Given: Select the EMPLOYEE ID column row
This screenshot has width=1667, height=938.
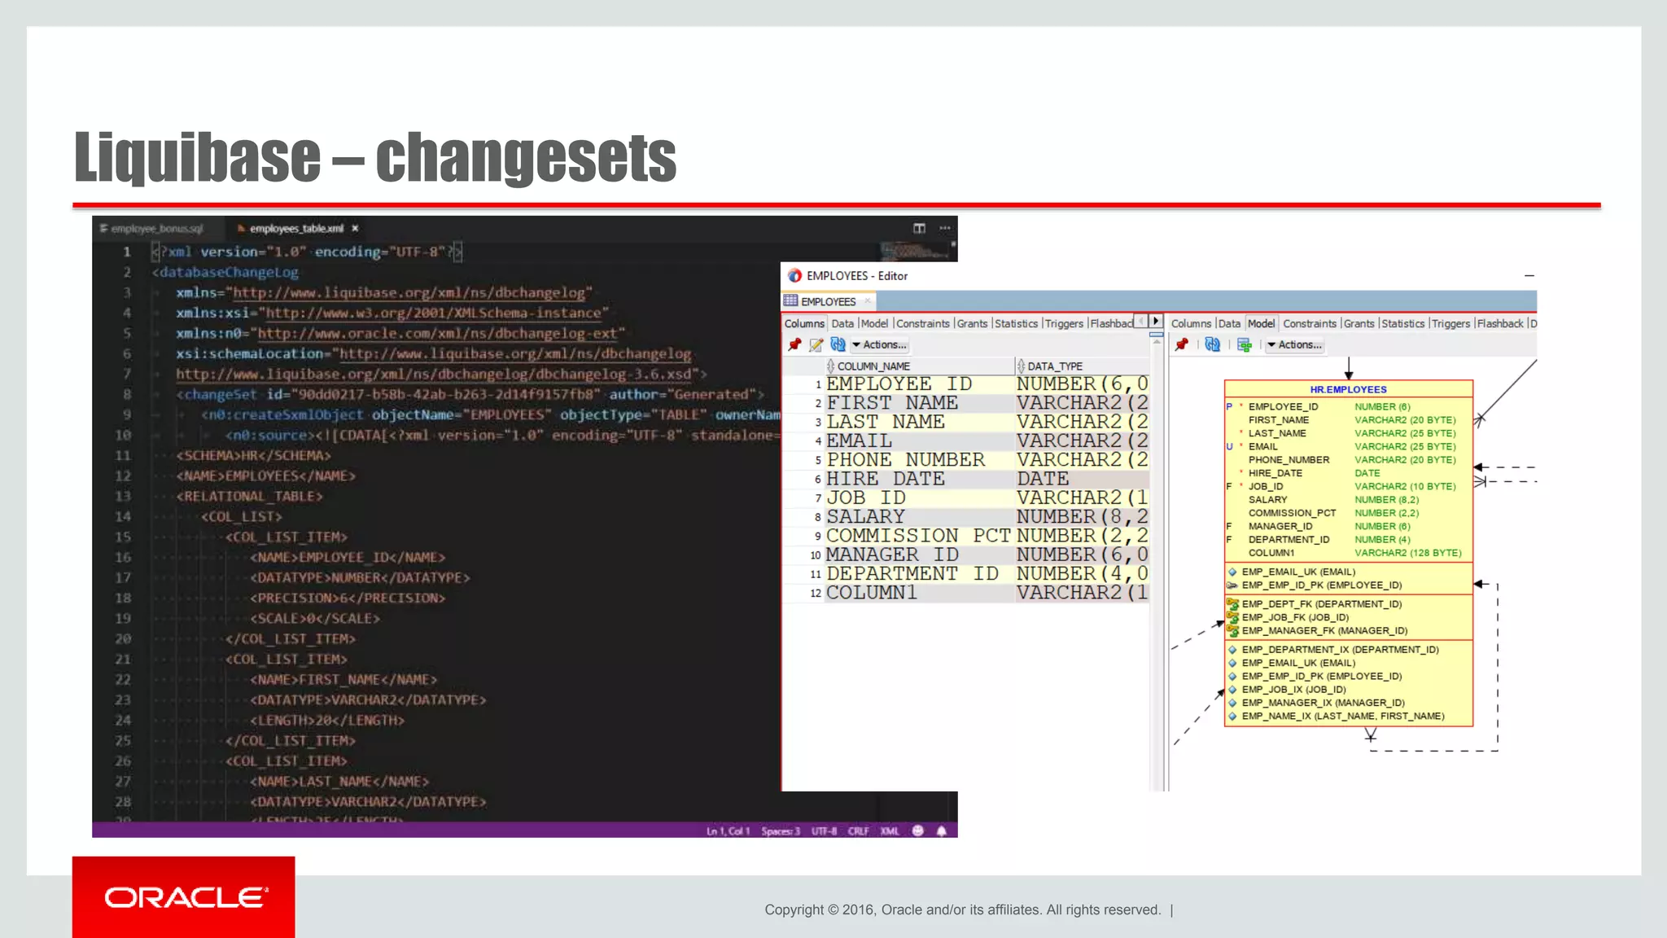Looking at the screenshot, I should click(966, 384).
